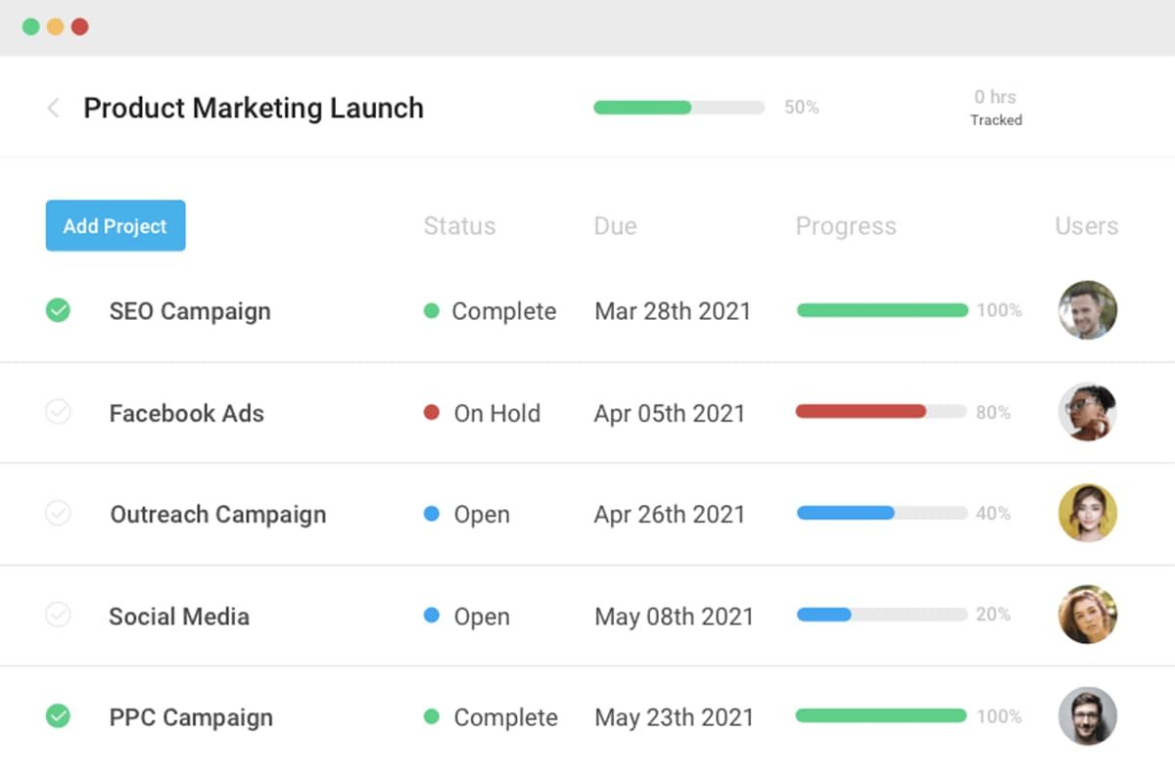This screenshot has height=778, width=1175.
Task: Sort by the Status column header
Action: 458,225
